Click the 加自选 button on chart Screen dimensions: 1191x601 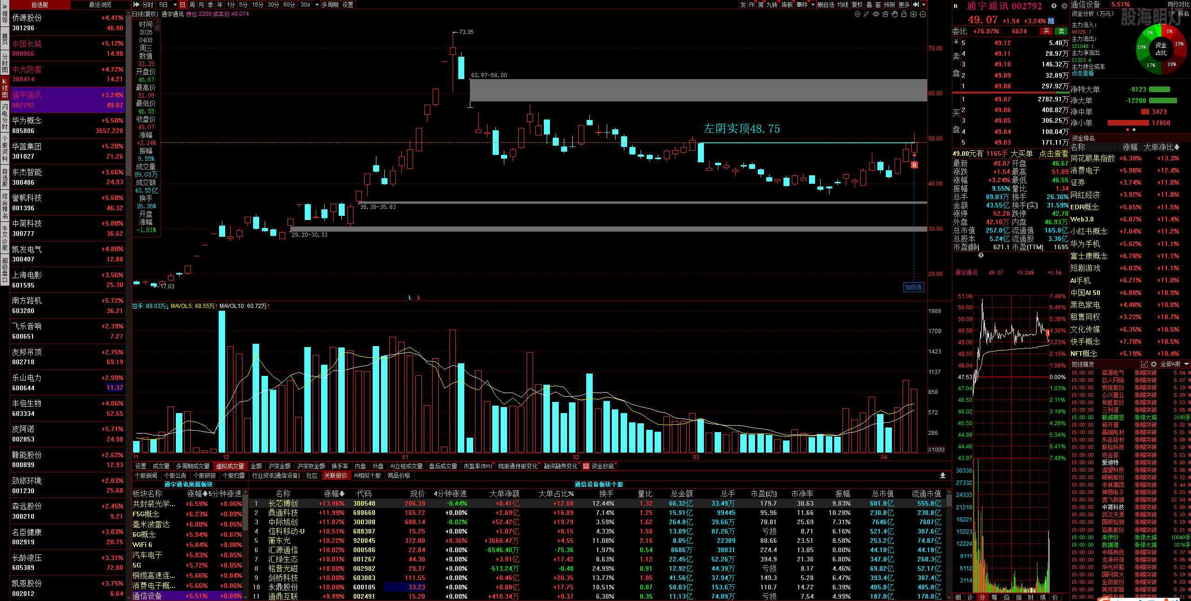[913, 287]
